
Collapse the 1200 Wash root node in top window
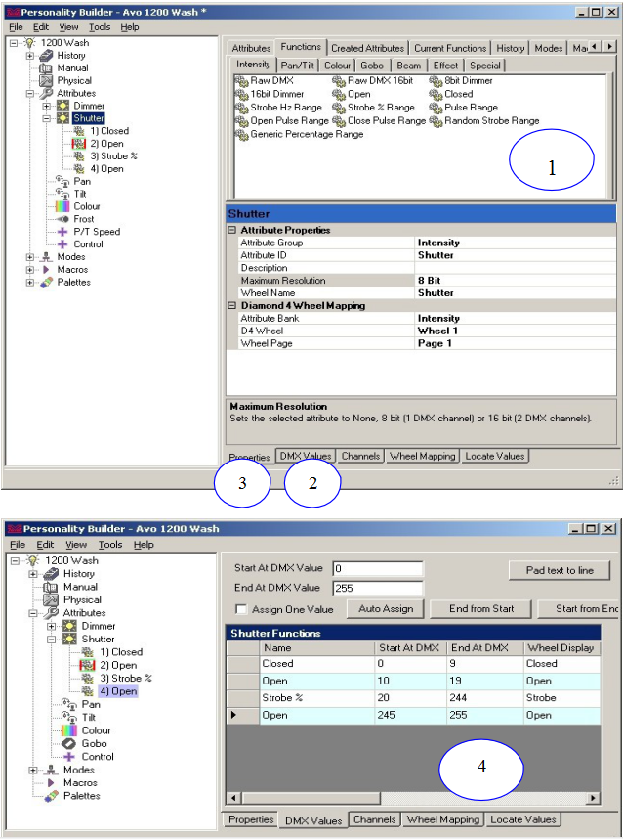coord(14,43)
